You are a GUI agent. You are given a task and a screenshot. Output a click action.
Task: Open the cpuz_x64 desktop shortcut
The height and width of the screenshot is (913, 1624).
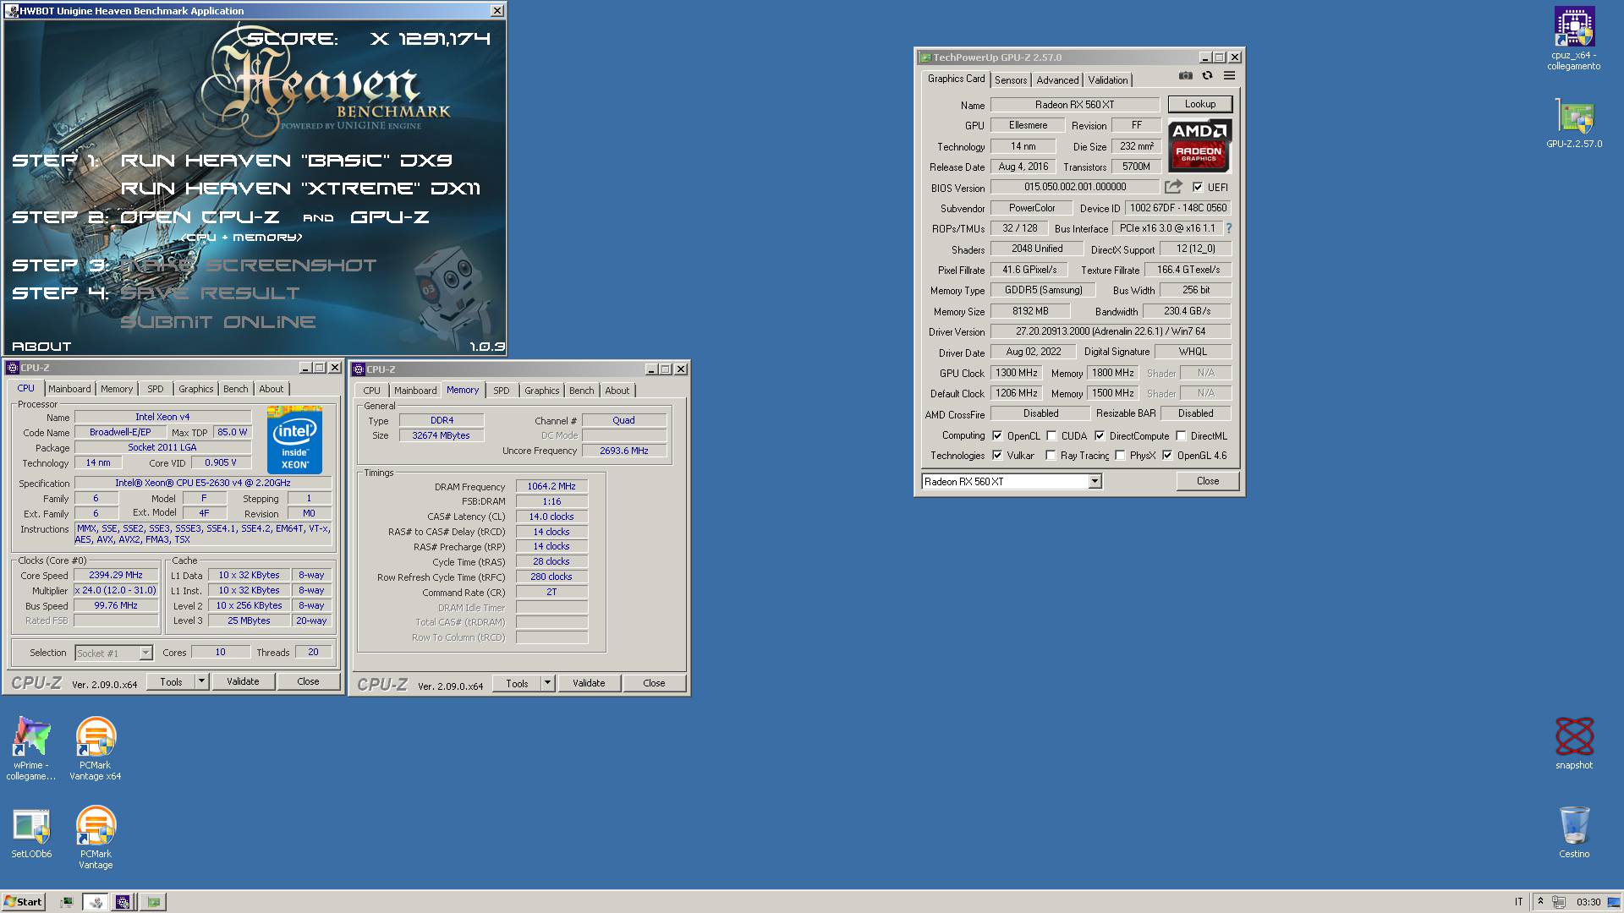click(x=1574, y=39)
